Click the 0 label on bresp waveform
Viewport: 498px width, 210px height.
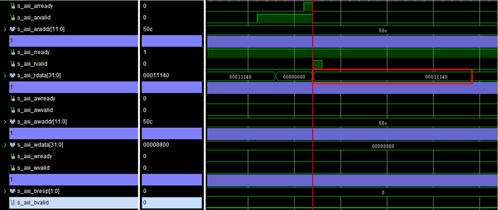coord(383,193)
